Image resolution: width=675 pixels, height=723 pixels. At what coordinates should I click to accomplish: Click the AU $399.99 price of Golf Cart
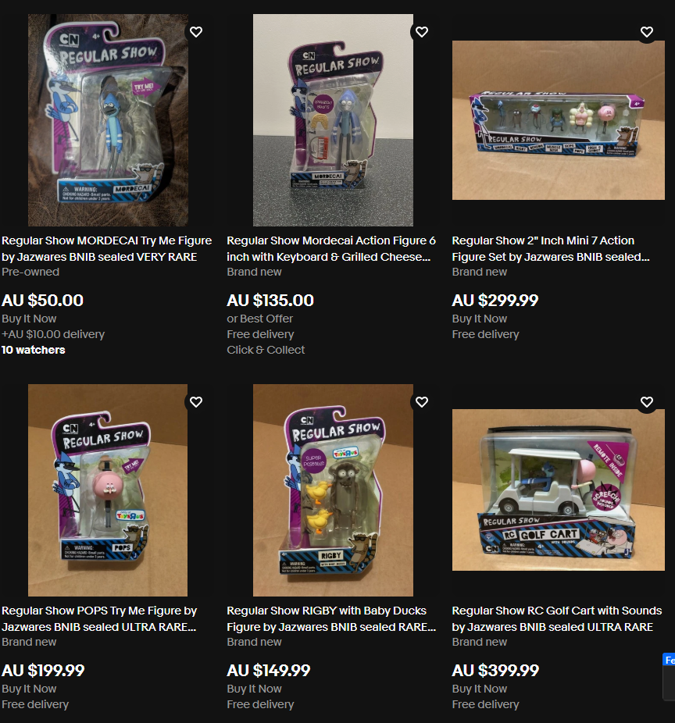[495, 671]
